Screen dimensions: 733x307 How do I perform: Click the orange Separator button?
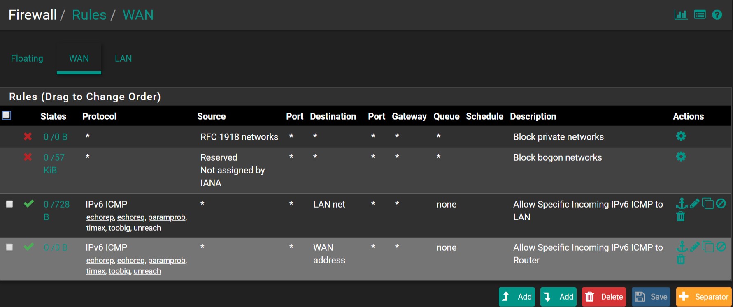(704, 297)
